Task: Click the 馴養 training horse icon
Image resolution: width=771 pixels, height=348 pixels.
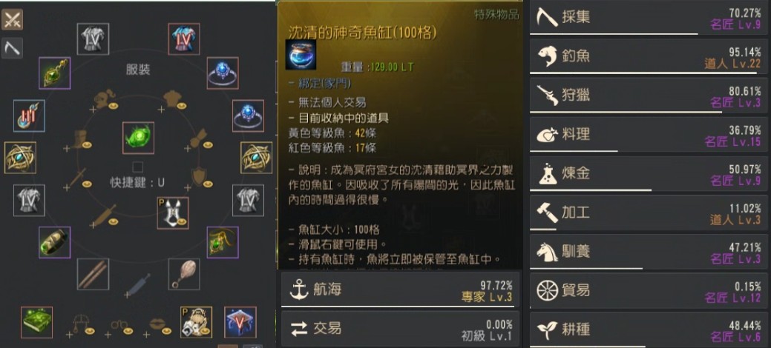Action: (x=547, y=252)
